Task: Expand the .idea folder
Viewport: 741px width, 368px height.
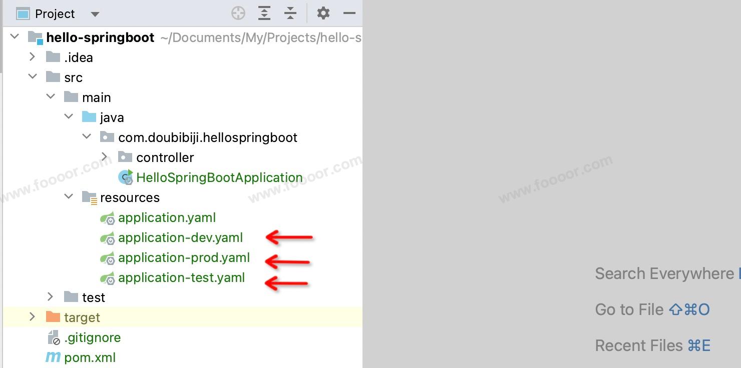Action: 33,57
